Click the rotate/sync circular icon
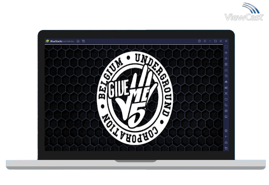Screen dimensions: 269x185 (226, 76)
